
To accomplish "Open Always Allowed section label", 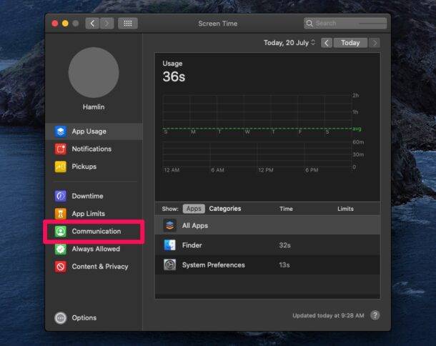I will pos(96,249).
